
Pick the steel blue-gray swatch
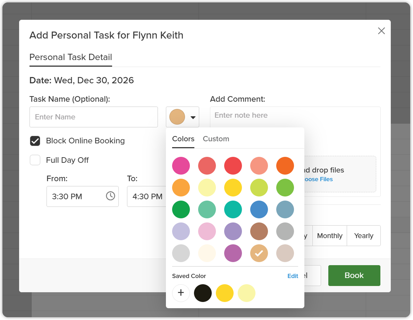pos(285,209)
